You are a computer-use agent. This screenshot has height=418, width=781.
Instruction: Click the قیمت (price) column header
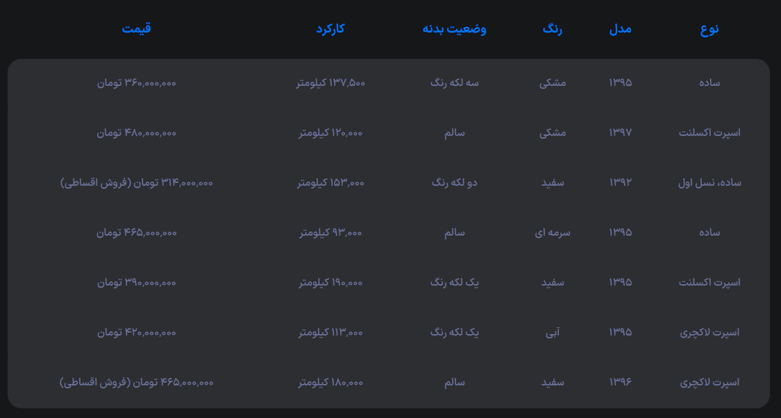point(136,28)
